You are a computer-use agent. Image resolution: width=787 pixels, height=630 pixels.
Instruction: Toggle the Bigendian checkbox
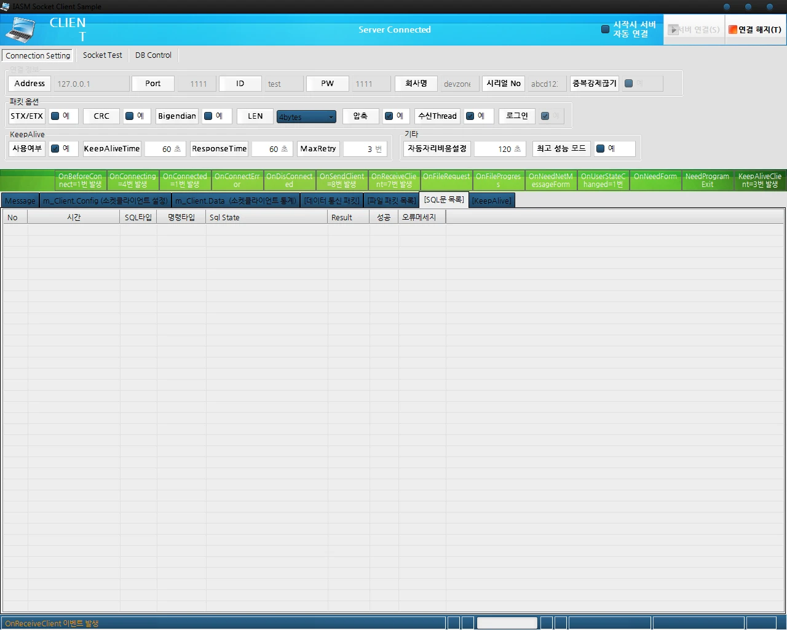pos(208,116)
